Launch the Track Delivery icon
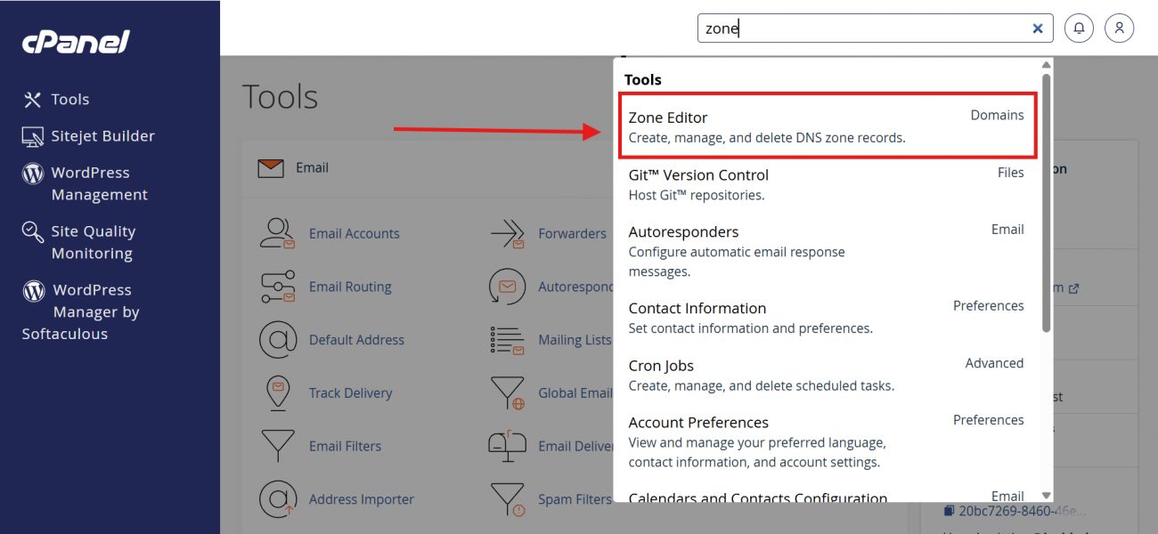The width and height of the screenshot is (1158, 534). click(x=277, y=392)
